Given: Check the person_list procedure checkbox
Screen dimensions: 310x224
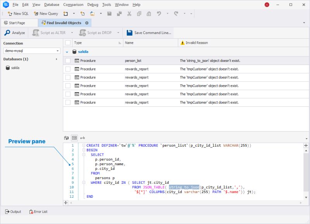Looking at the screenshot, I should point(68,61).
